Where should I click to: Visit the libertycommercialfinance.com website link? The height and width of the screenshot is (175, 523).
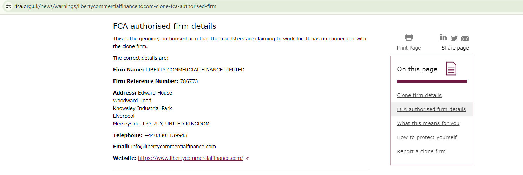coord(190,158)
